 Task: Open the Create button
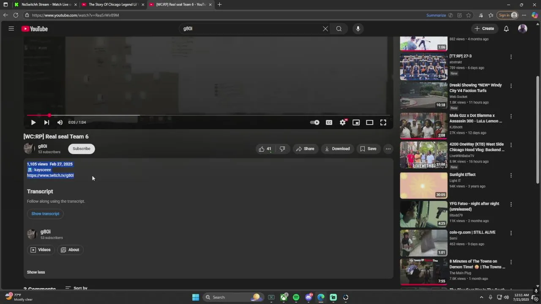coord(484,29)
